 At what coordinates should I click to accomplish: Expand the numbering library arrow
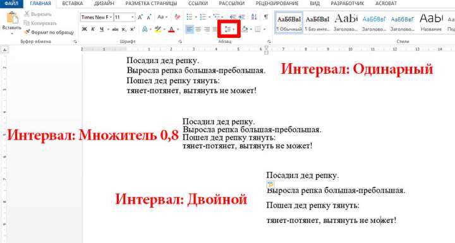(x=209, y=17)
